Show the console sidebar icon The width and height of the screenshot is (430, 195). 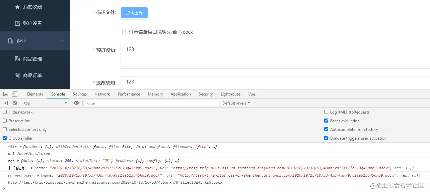coord(5,103)
